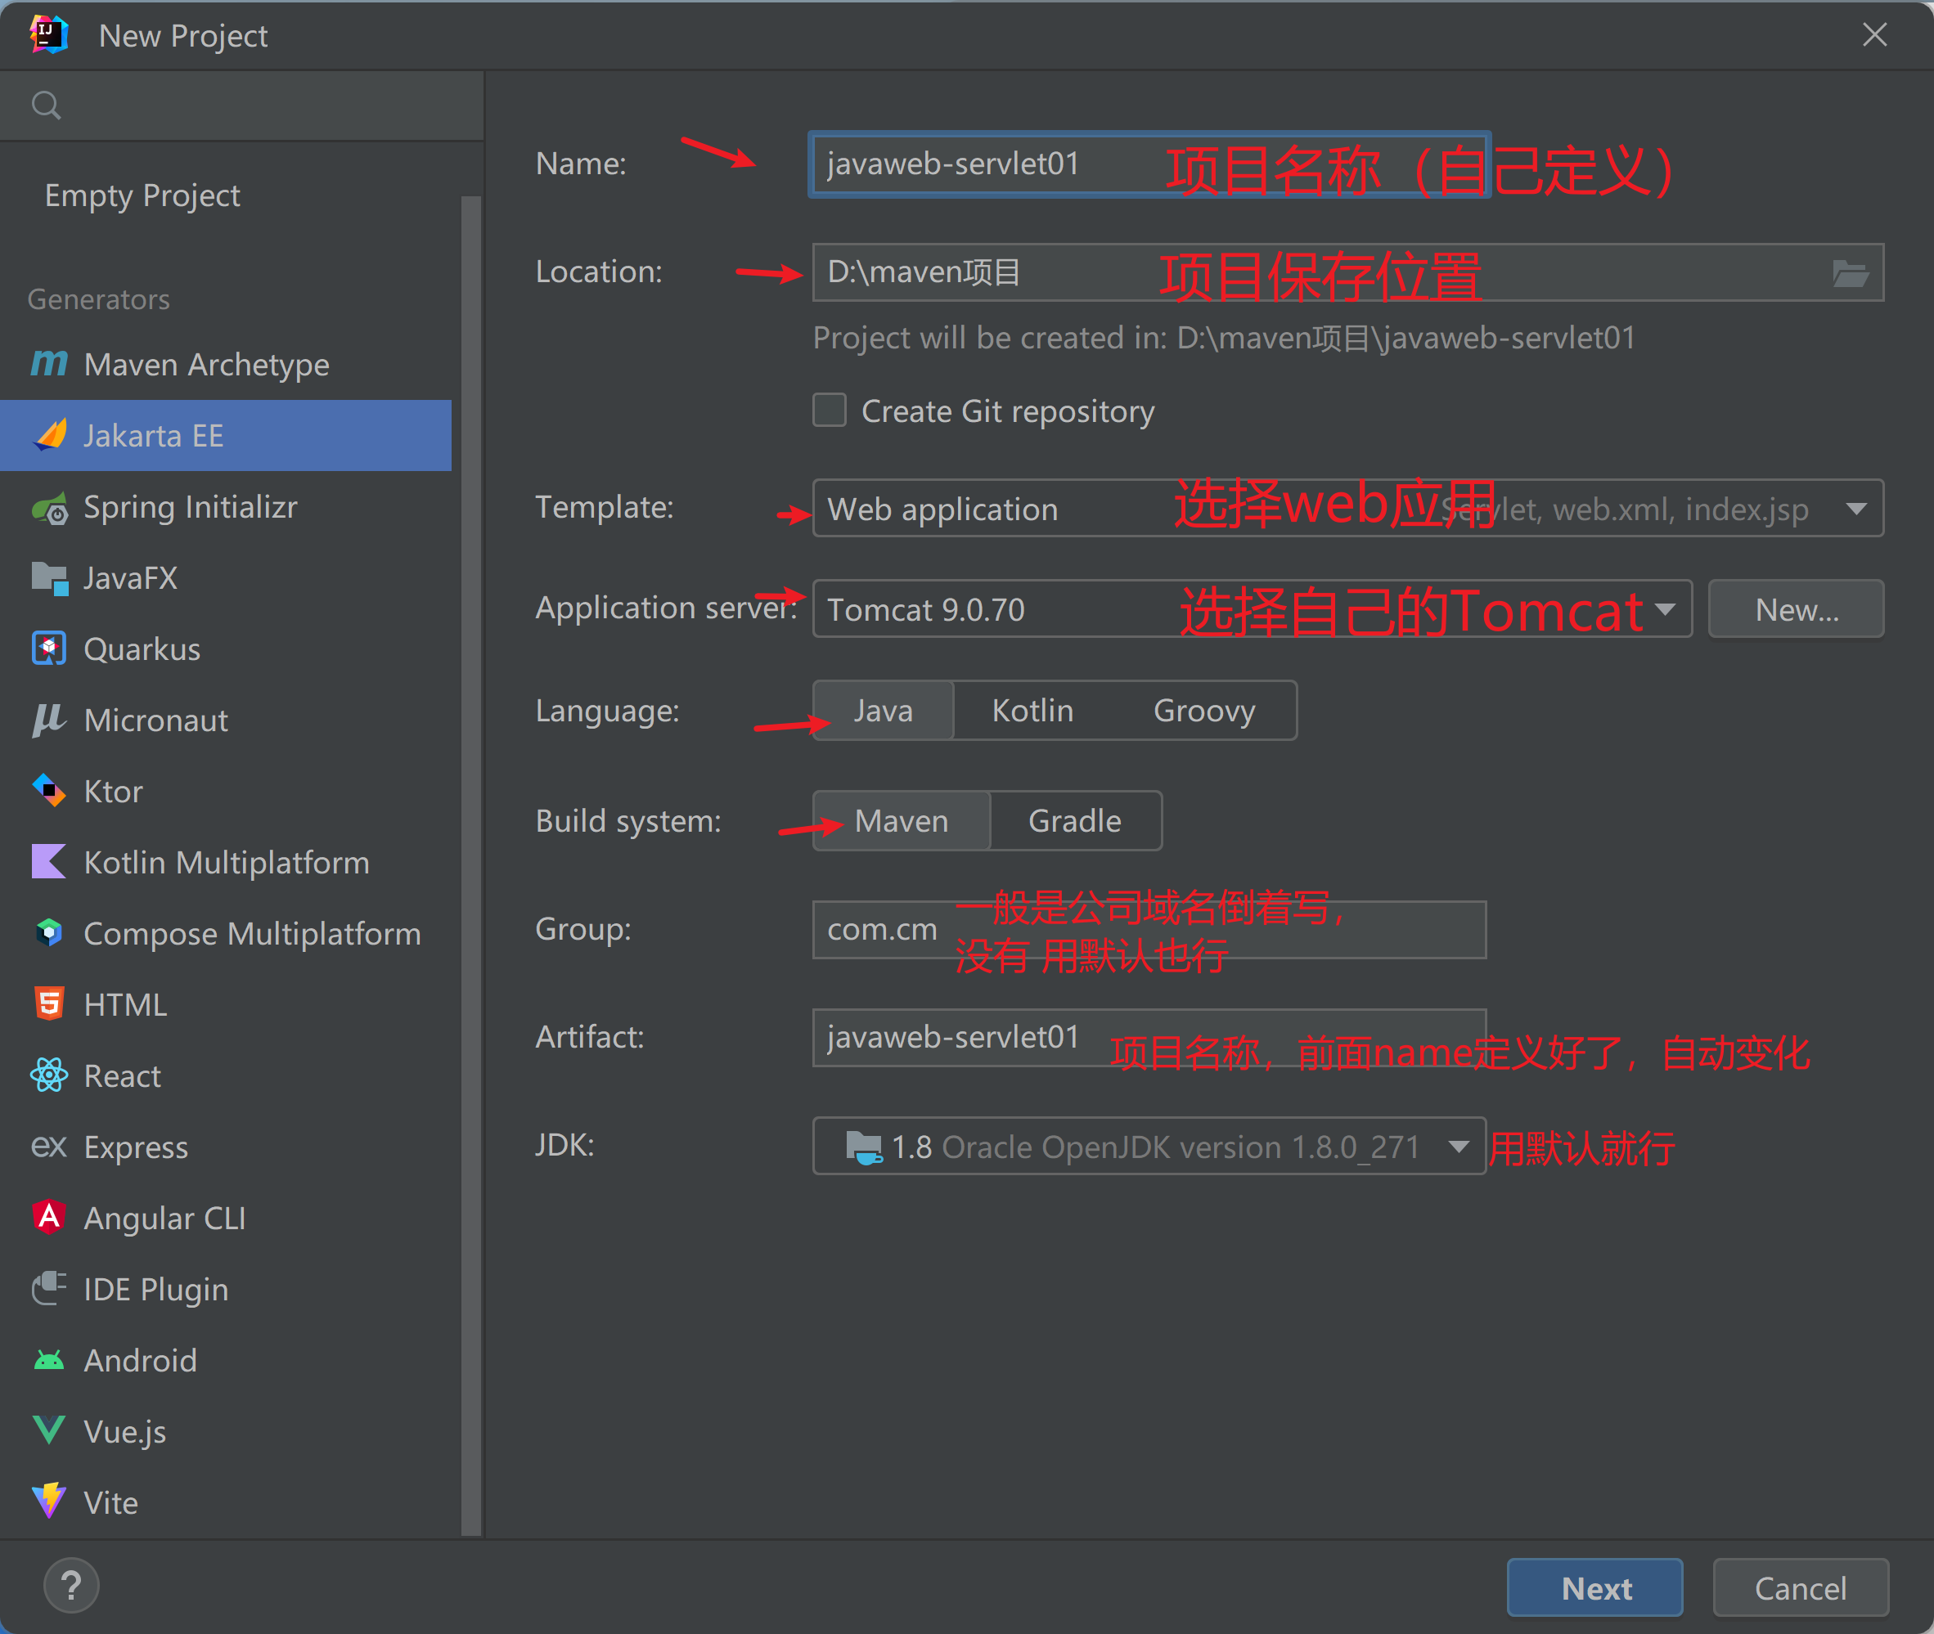The height and width of the screenshot is (1634, 1934).
Task: Click New... next to Application server
Action: click(1795, 609)
